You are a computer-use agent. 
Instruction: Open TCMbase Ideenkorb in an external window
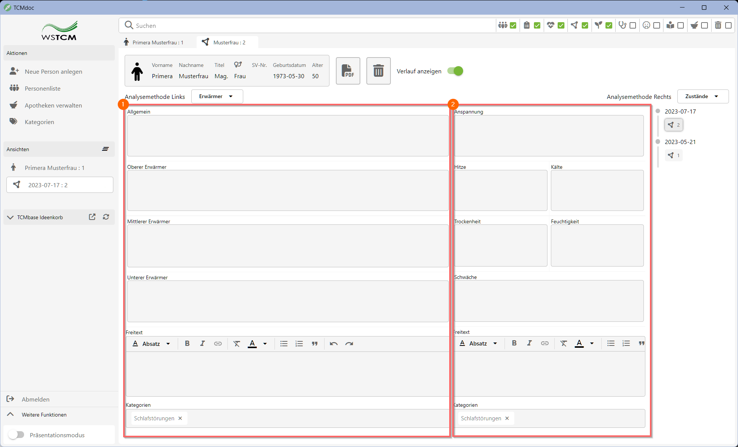click(x=92, y=217)
